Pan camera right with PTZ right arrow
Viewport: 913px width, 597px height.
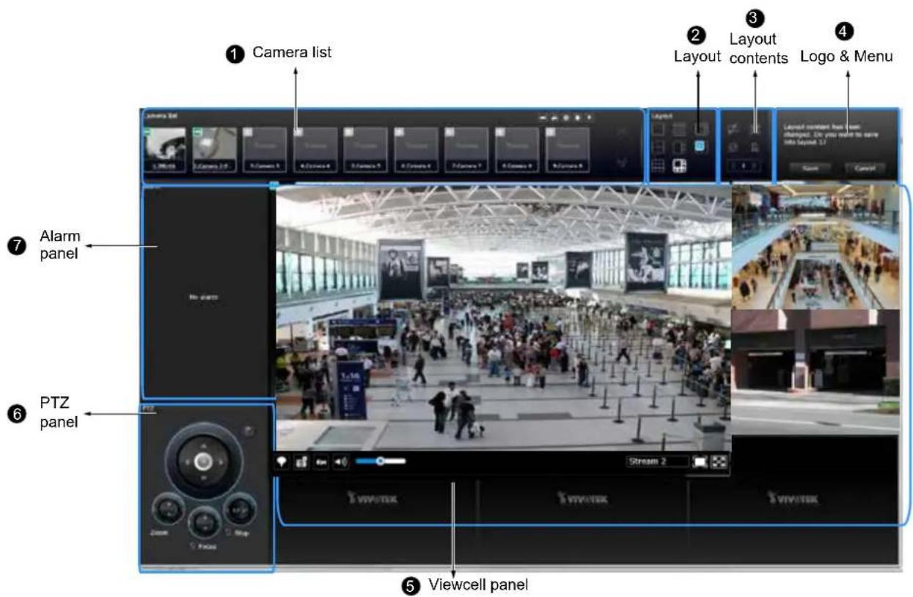coord(221,462)
